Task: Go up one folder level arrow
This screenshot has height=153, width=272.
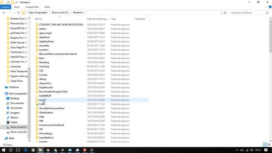Action: (18, 13)
